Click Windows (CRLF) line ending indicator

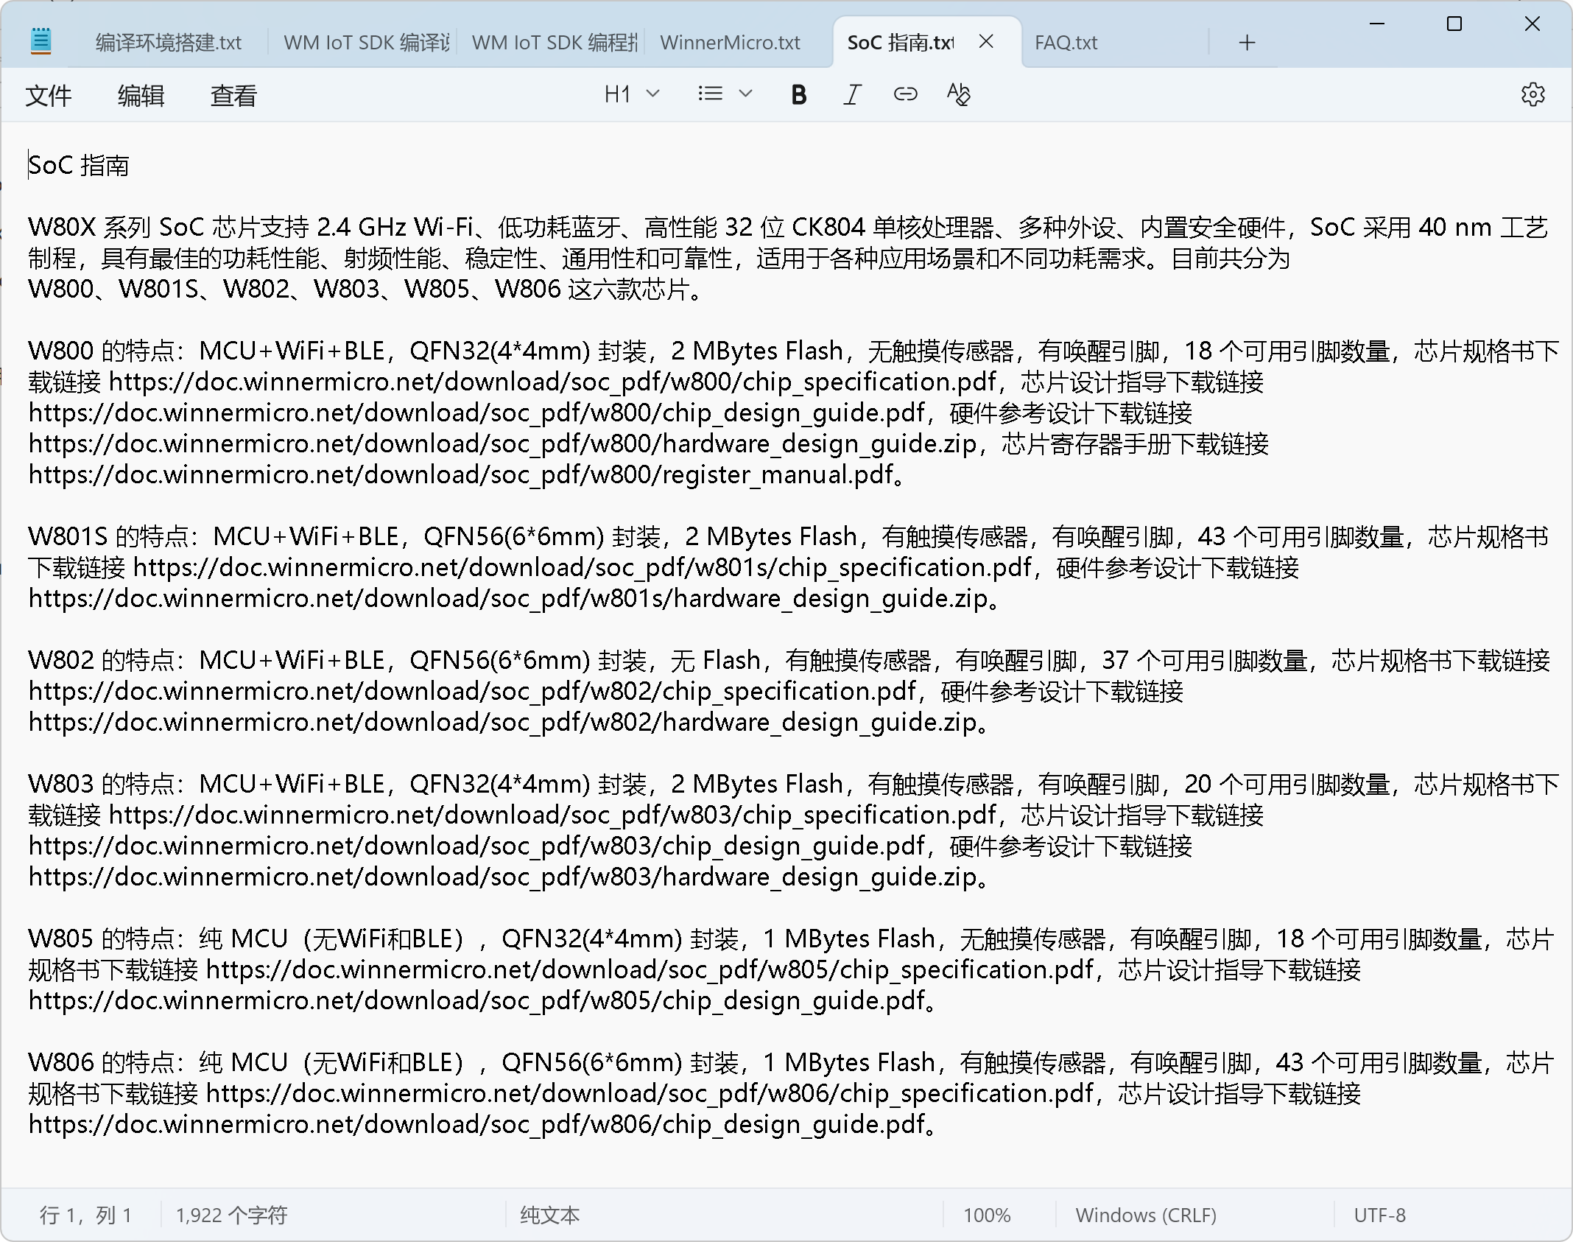pos(1146,1215)
